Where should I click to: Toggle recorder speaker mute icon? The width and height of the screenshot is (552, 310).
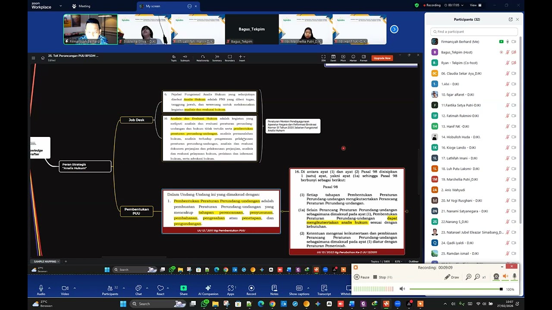402,289
